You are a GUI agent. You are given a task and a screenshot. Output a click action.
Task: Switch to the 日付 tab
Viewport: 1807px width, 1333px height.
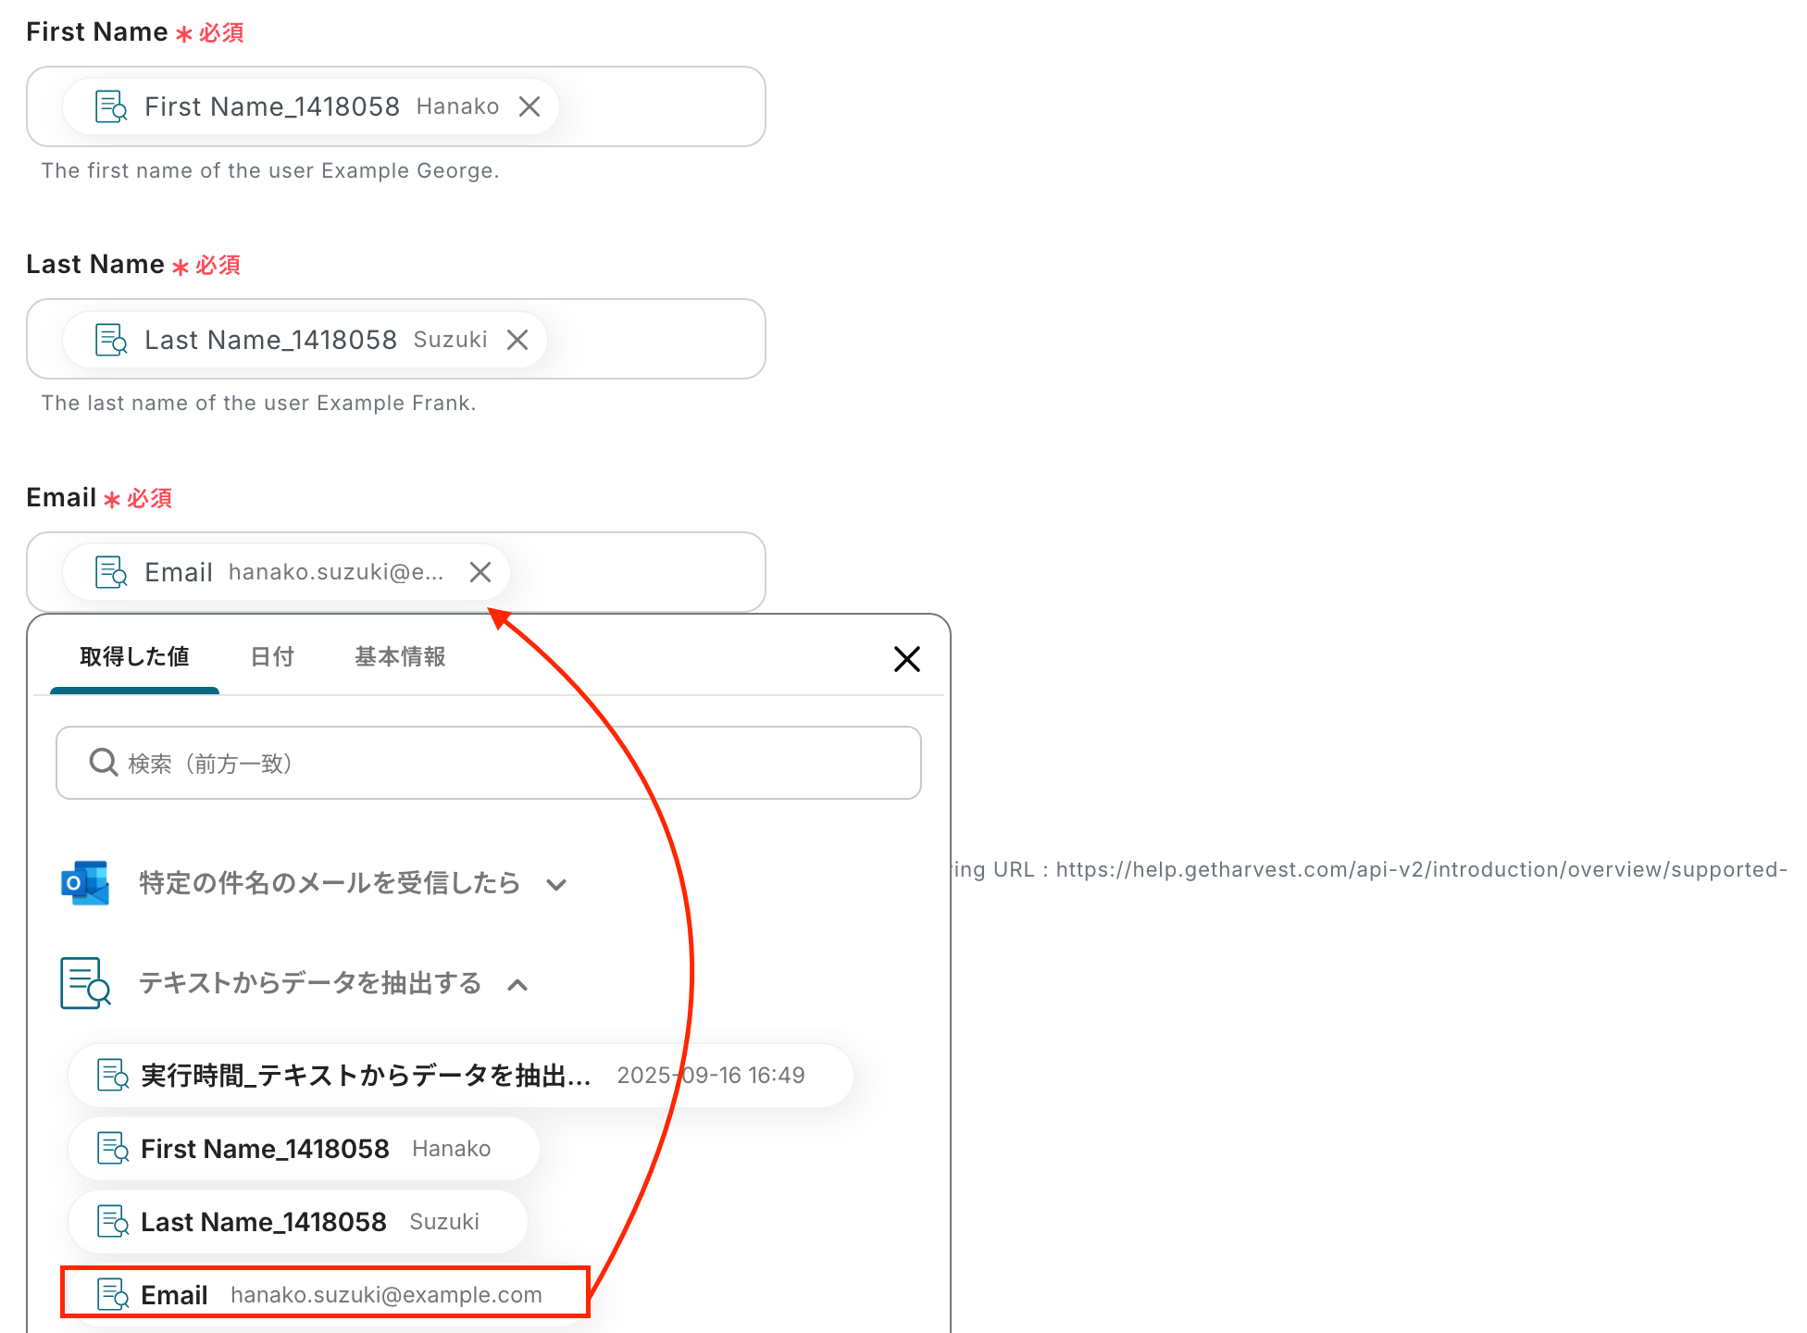click(x=272, y=657)
